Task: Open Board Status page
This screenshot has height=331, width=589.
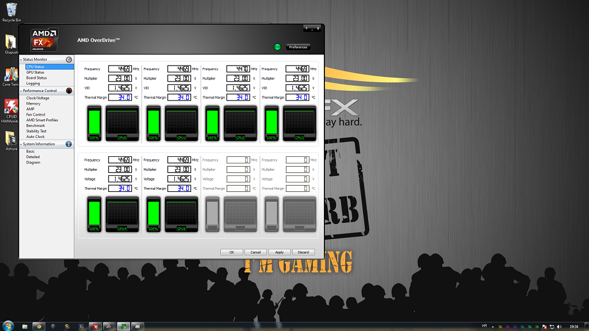Action: click(x=36, y=78)
